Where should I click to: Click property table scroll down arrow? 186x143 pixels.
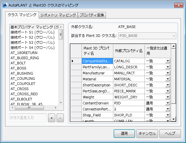173,119
